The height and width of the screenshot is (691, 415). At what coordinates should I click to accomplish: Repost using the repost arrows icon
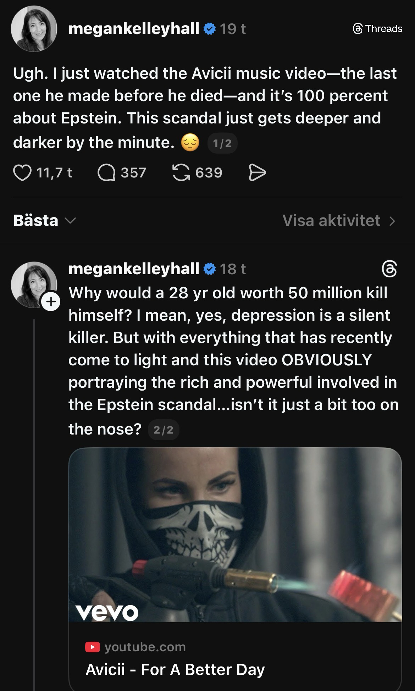(181, 173)
